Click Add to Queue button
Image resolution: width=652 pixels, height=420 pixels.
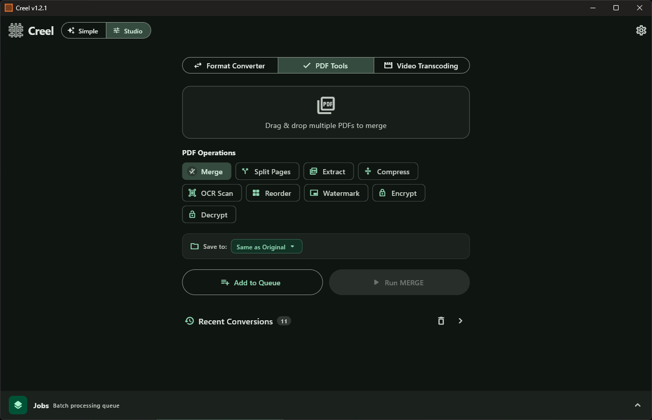pos(252,282)
